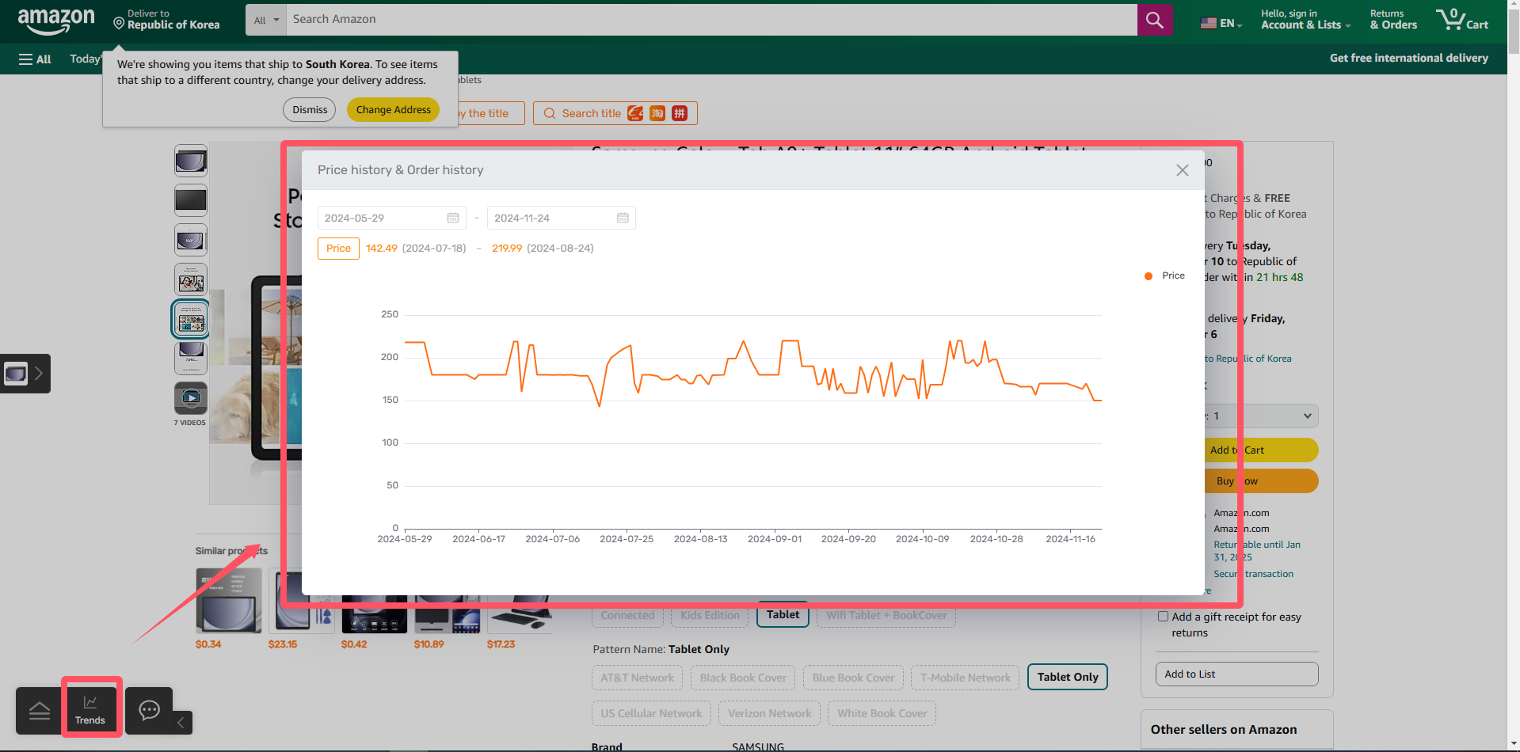
Task: Select the Tablet Only pattern option
Action: pos(1068,677)
